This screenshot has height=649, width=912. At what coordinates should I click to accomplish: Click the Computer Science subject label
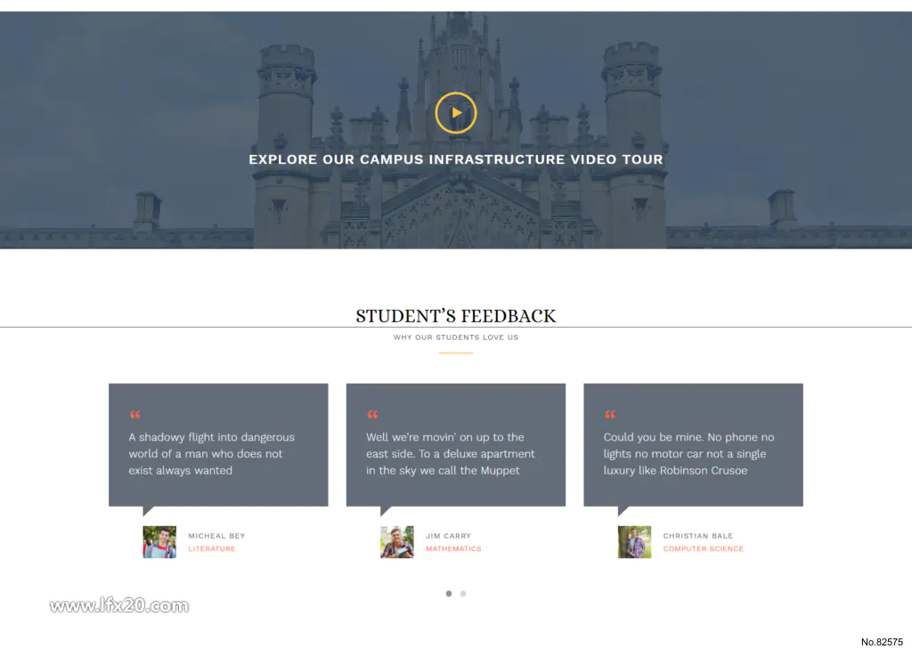(x=704, y=548)
